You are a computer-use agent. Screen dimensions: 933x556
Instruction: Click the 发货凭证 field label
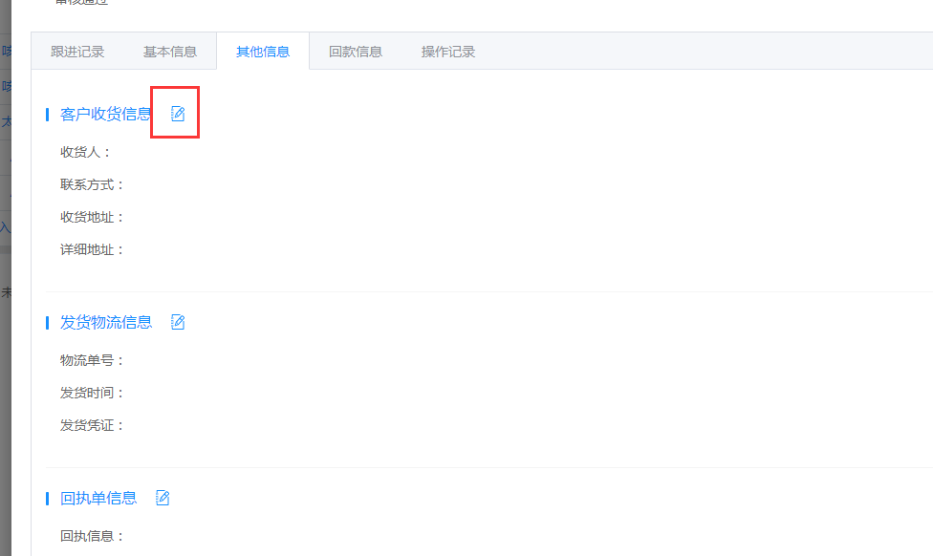(92, 425)
